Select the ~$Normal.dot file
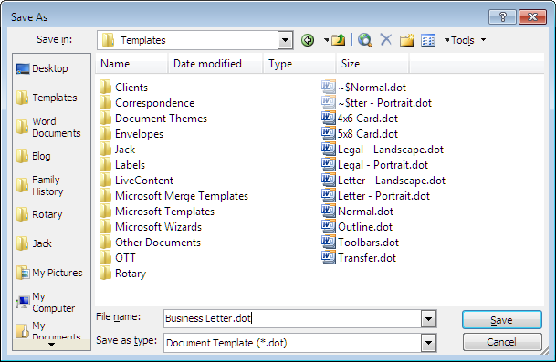Viewport: 556px width, 362px height. pos(363,88)
